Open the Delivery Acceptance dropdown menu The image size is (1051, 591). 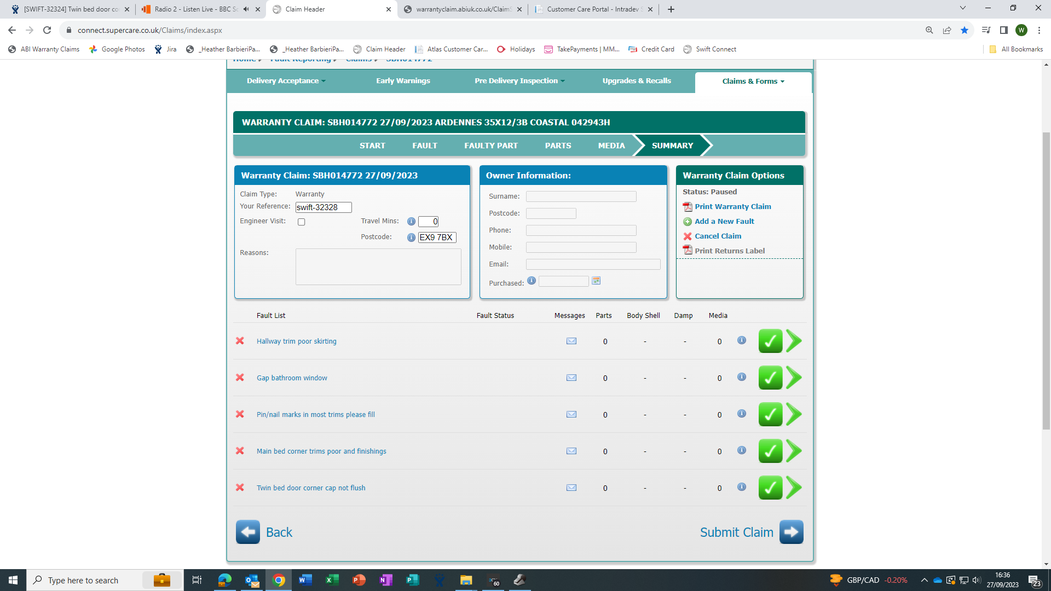(286, 80)
